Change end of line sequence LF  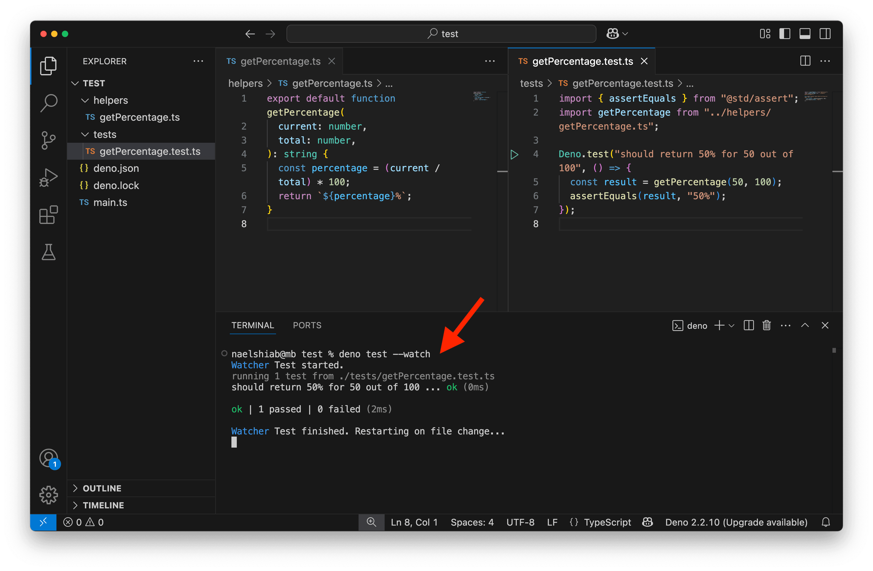(552, 522)
